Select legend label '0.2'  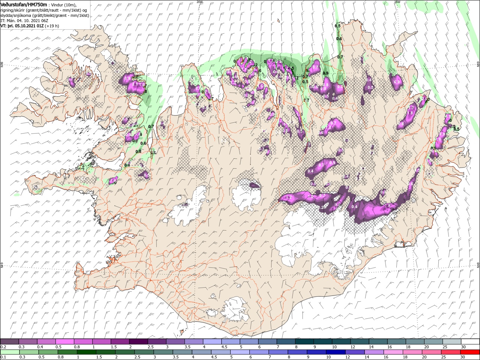coord(3,347)
